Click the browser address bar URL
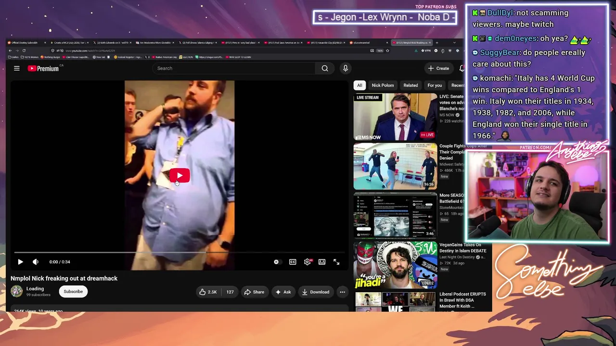 90,50
